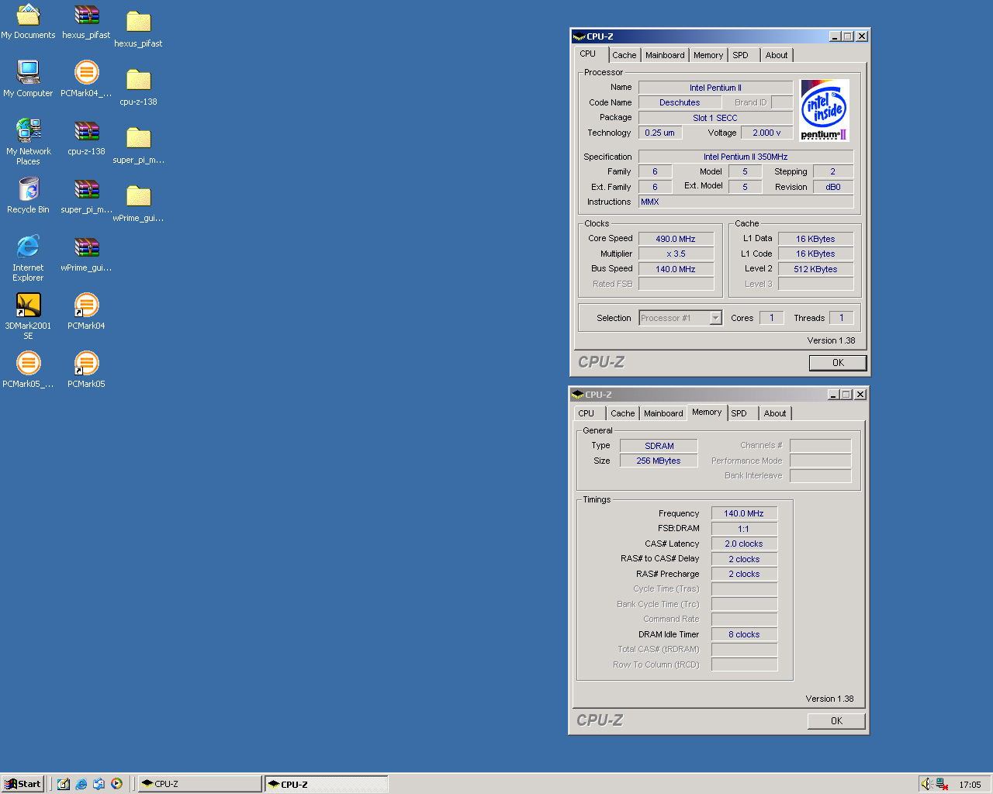This screenshot has width=993, height=794.
Task: Click the 'x 3.5' Multiplier value
Action: pos(676,254)
